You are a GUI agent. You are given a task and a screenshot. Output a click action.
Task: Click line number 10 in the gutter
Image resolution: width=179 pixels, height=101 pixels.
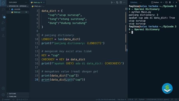[36, 39]
